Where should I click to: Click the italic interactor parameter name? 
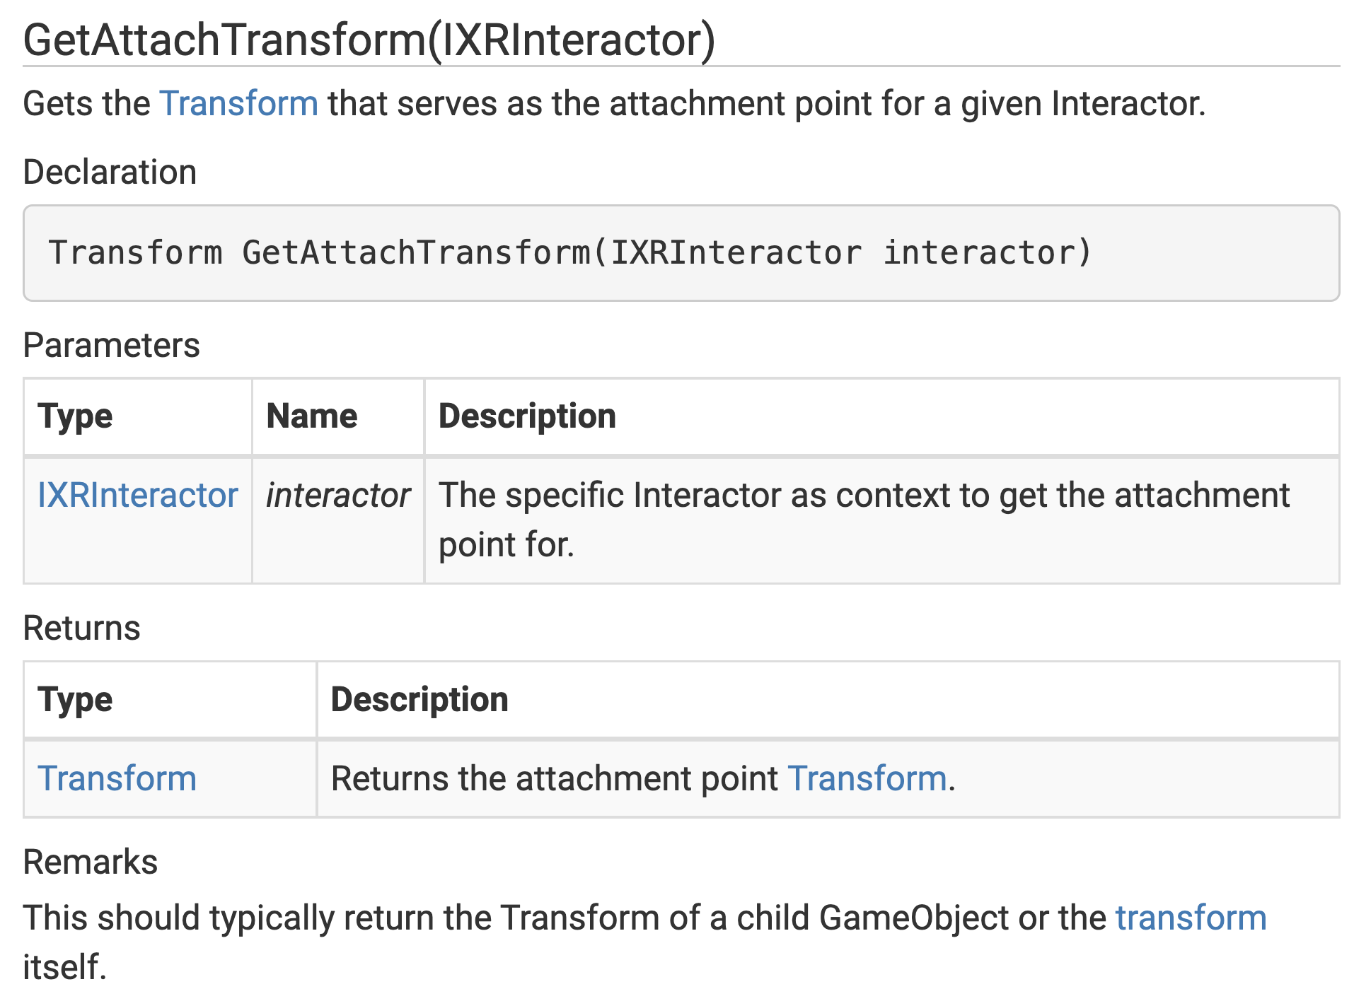point(337,495)
